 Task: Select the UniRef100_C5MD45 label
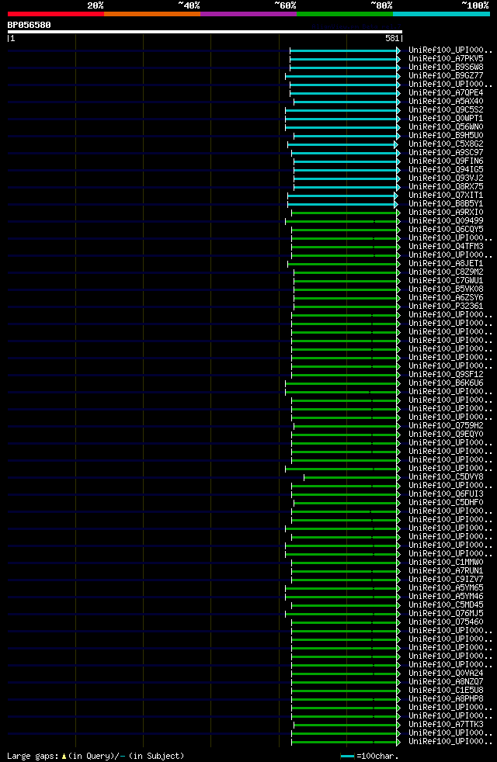(x=446, y=605)
